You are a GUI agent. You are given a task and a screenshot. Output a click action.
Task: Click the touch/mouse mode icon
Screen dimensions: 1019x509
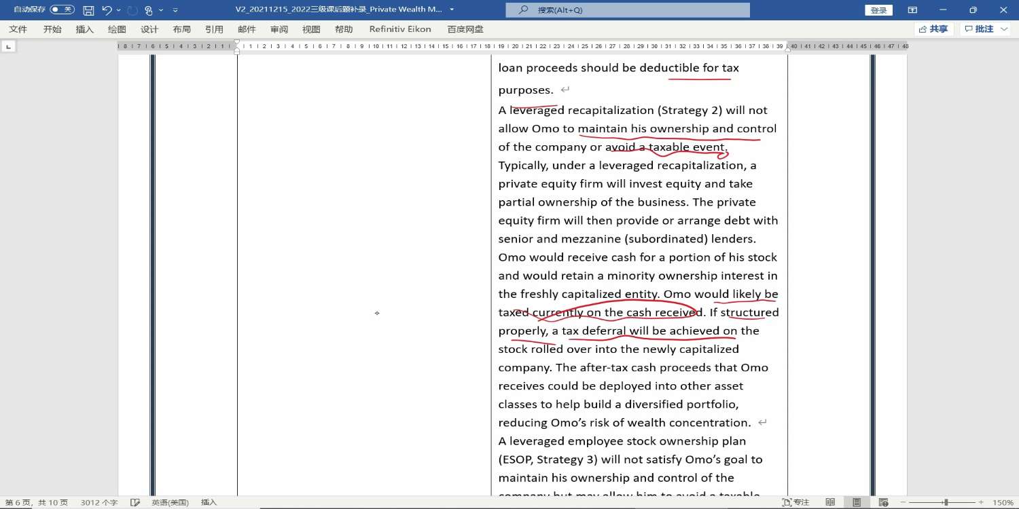click(x=148, y=10)
